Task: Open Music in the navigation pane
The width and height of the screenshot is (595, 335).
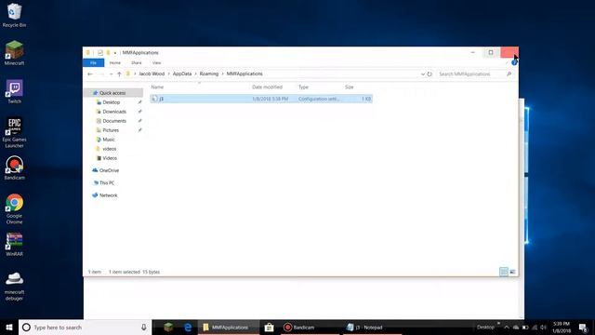Action: 109,140
